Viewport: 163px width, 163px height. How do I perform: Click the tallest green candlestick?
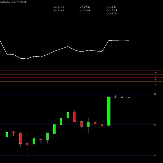tap(109, 111)
